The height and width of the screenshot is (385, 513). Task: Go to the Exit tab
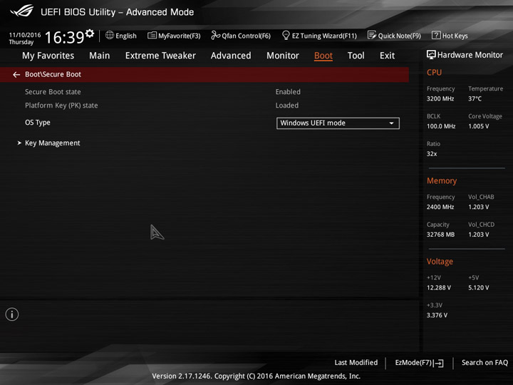(387, 56)
